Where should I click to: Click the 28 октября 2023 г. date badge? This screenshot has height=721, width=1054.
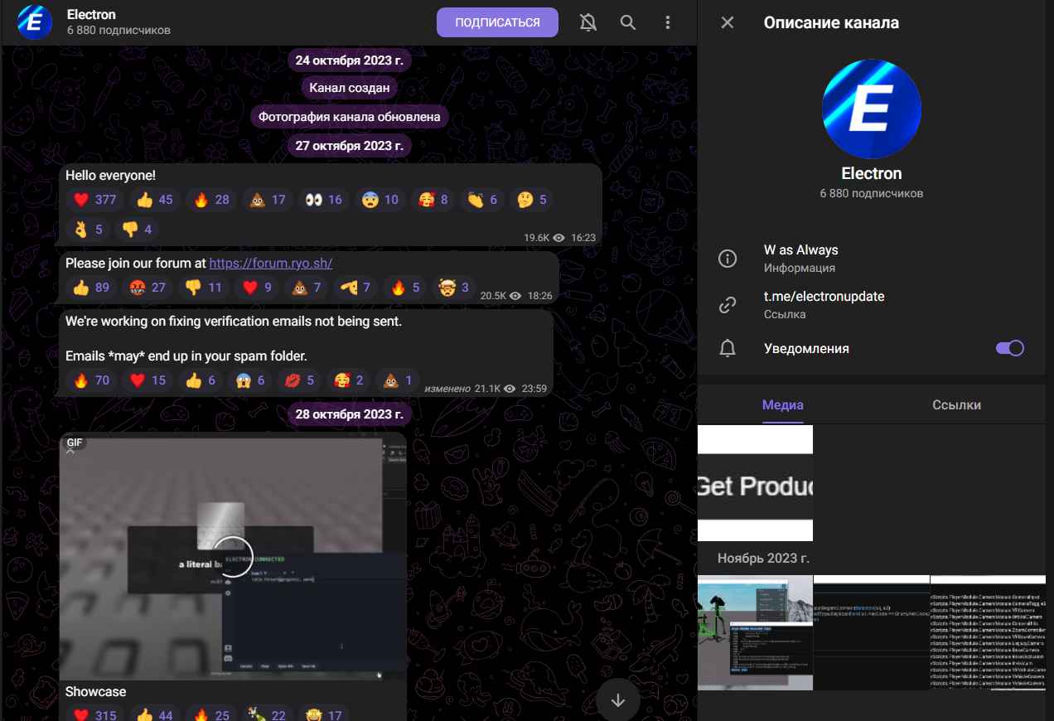pos(350,414)
